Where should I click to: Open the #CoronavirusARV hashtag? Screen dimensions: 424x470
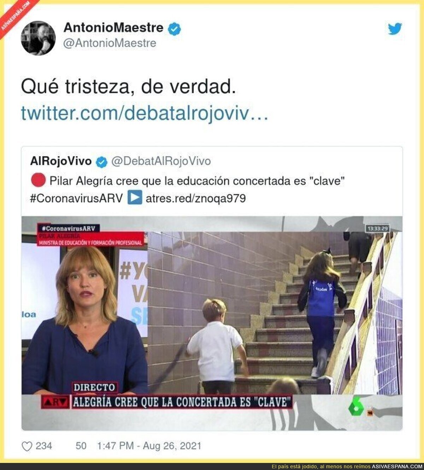pyautogui.click(x=76, y=198)
